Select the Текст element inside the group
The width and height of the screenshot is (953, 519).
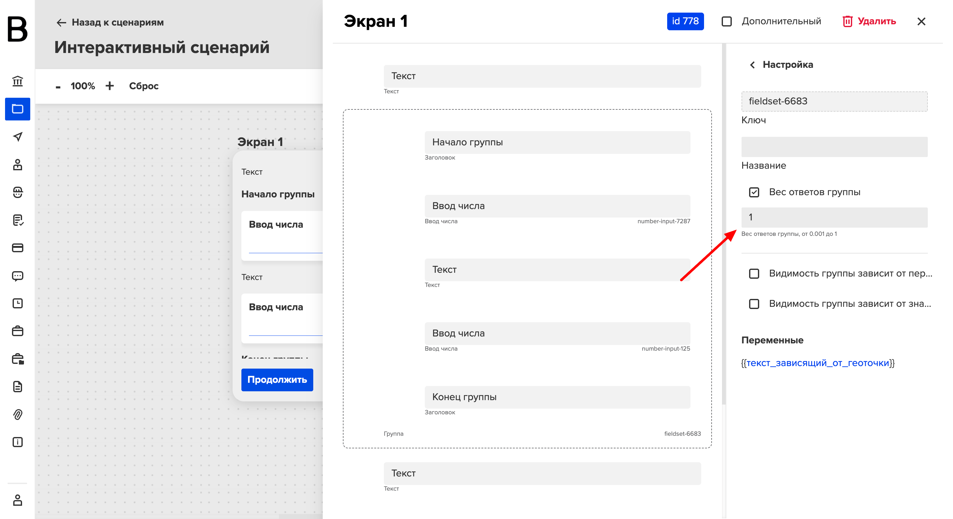click(557, 270)
